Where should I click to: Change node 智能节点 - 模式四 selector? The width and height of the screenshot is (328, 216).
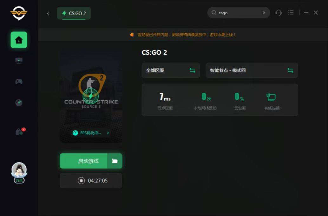(x=252, y=71)
